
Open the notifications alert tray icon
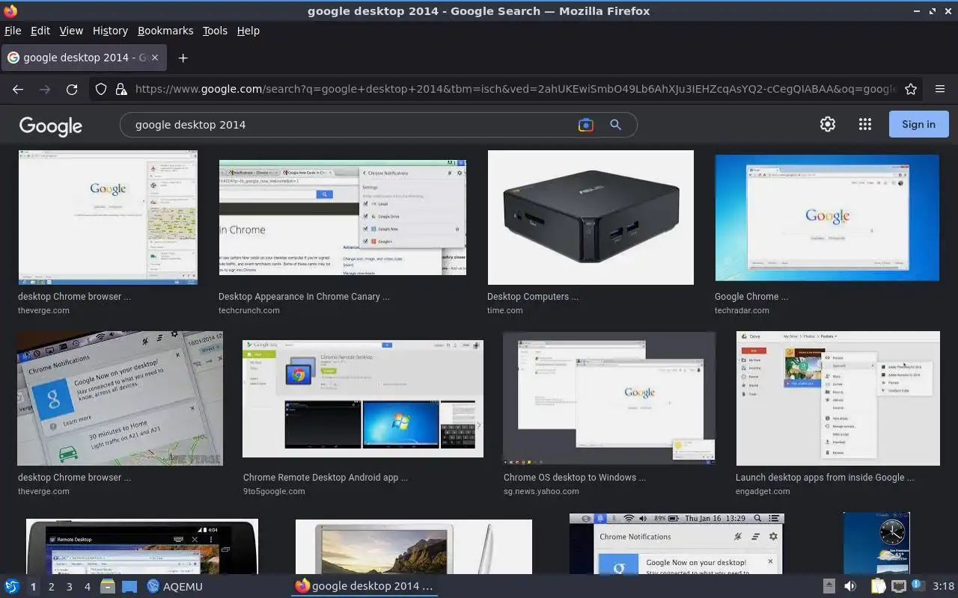[918, 586]
